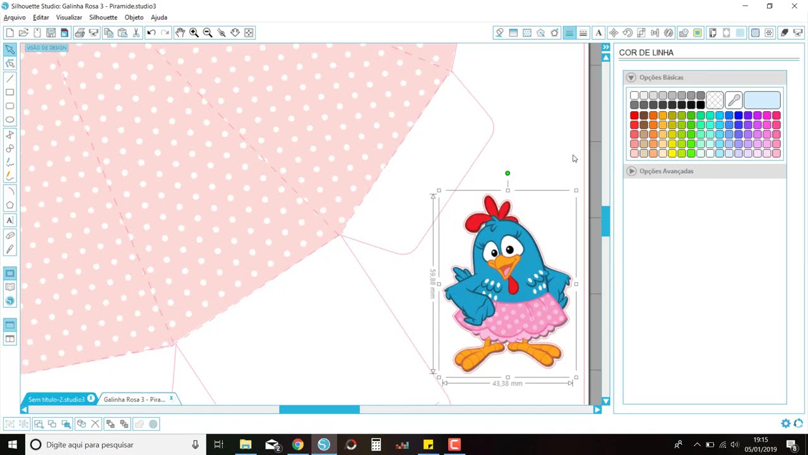Select the Line drawing tool
808x455 pixels.
(x=9, y=78)
